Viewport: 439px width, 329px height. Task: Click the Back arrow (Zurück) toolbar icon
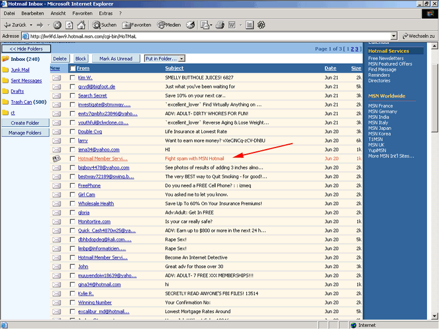[x=7, y=25]
